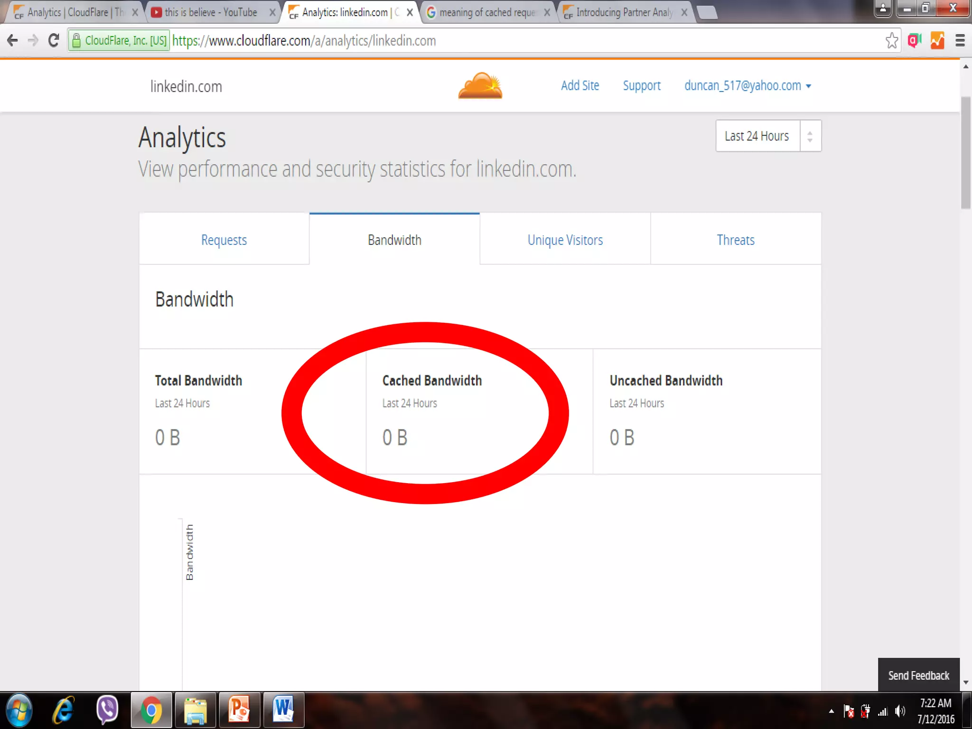The width and height of the screenshot is (972, 729).
Task: Click the Add Site link
Action: coord(579,86)
